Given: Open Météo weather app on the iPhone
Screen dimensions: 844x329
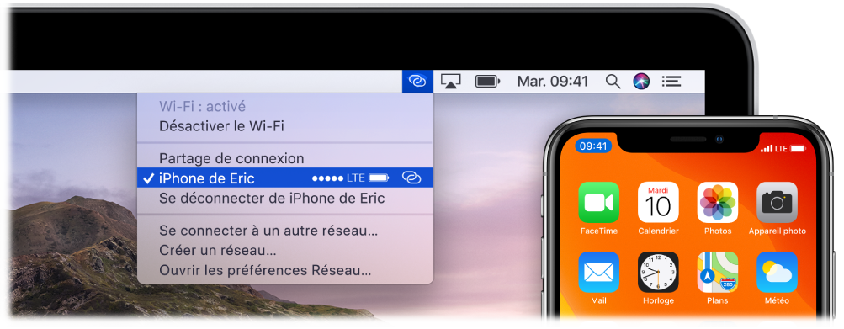Looking at the screenshot, I should (778, 272).
